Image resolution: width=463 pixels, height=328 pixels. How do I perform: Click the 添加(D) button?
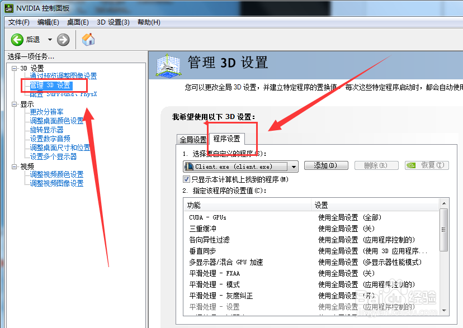tap(326, 165)
